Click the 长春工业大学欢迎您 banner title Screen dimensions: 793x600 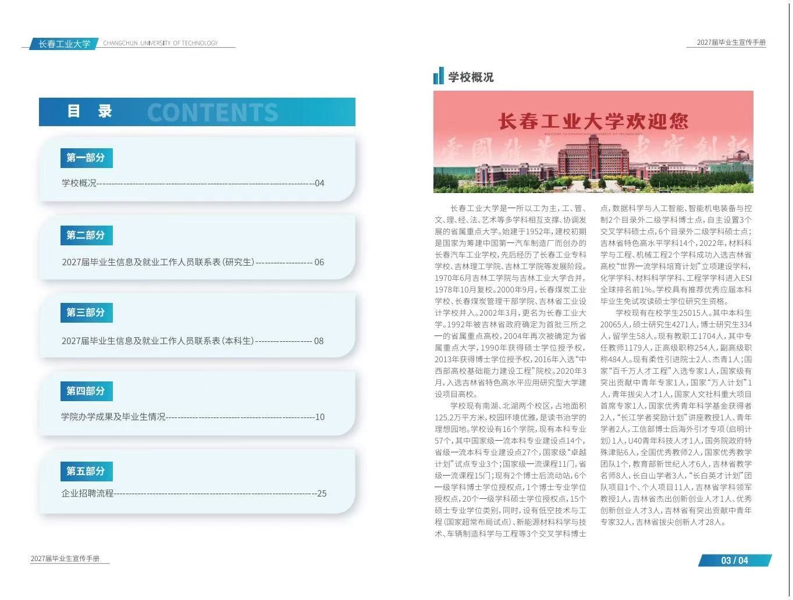point(593,122)
